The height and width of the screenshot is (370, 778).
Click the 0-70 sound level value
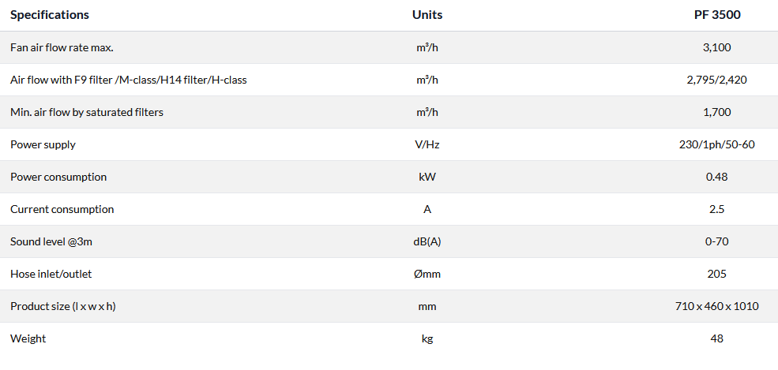tap(716, 241)
